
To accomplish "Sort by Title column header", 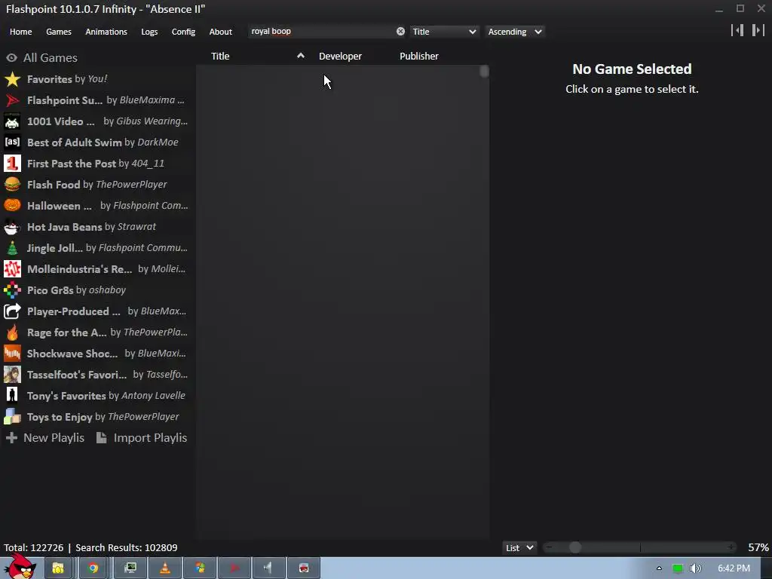I will 220,56.
